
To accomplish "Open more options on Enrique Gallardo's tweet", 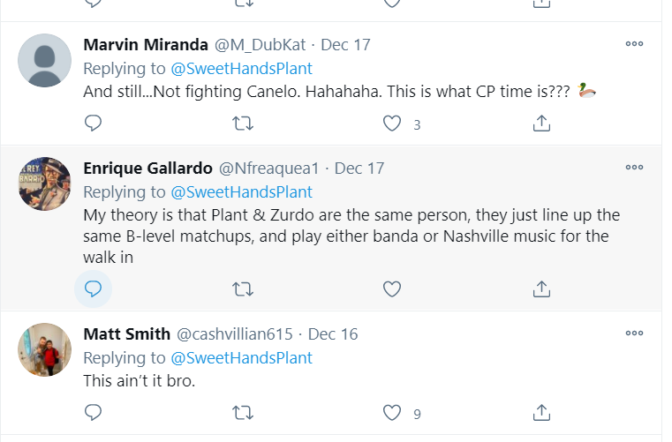I will click(634, 168).
